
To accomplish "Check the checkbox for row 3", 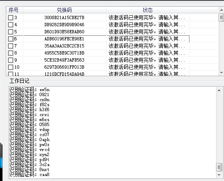I will tap(10, 18).
